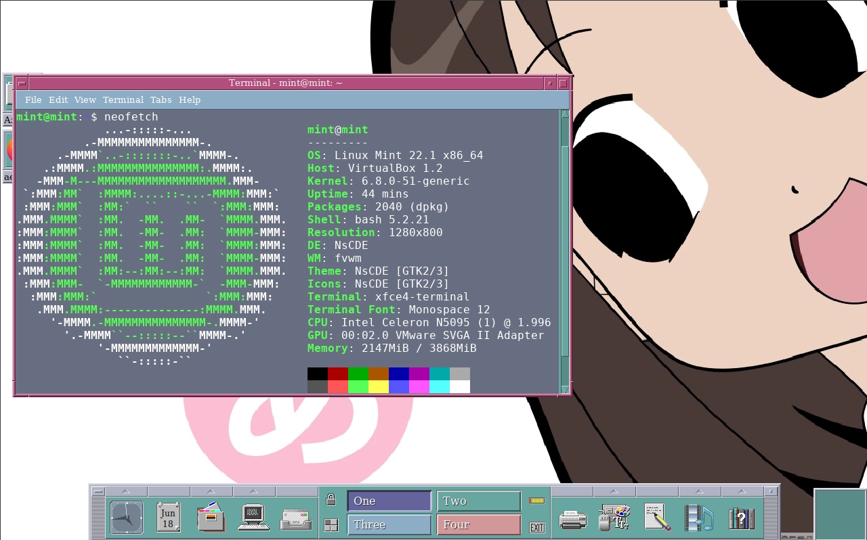
Task: Expand the subpanel arrow above terminal icon
Action: coord(253,491)
